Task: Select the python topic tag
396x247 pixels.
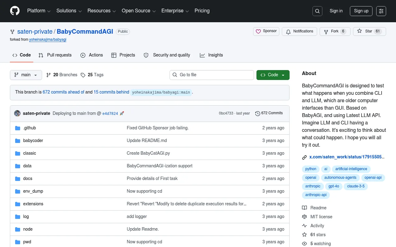Action: click(x=311, y=169)
